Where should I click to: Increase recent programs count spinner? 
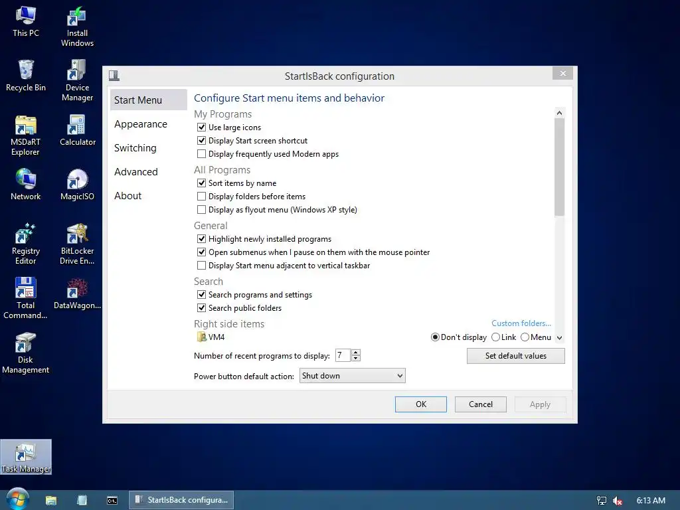(x=356, y=353)
